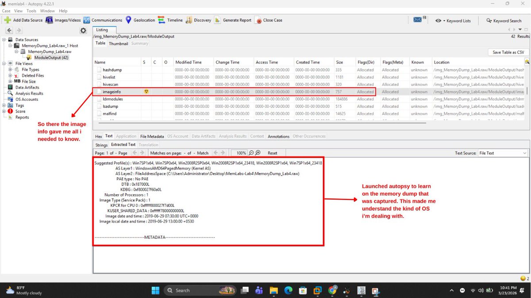This screenshot has width=531, height=298.
Task: Expand the Score tree node
Action: [4, 111]
